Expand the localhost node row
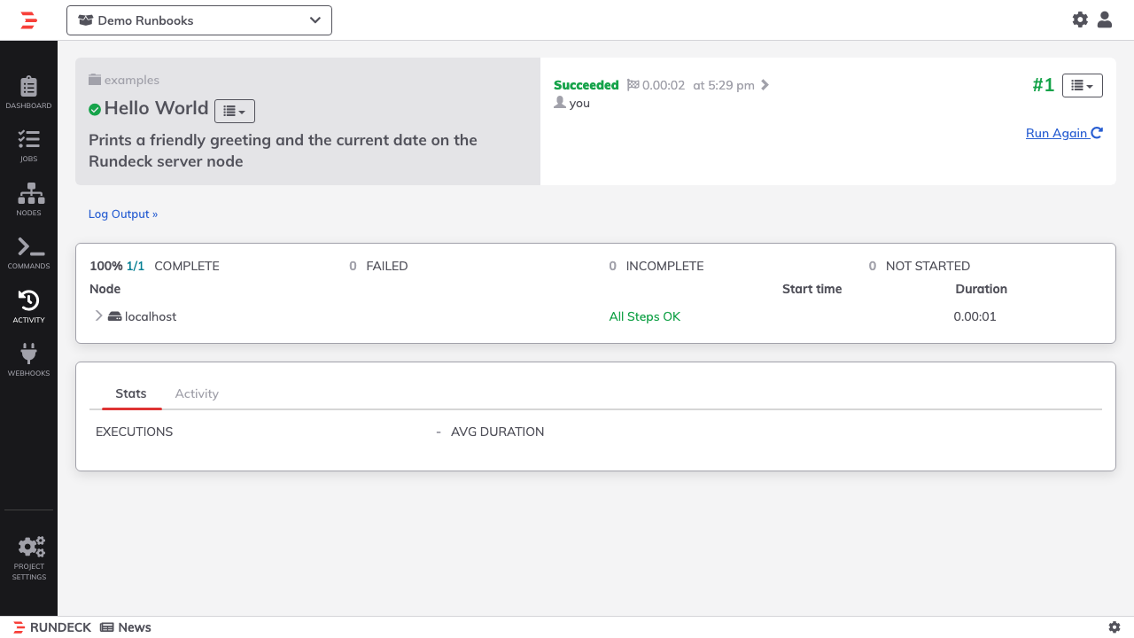 click(98, 315)
